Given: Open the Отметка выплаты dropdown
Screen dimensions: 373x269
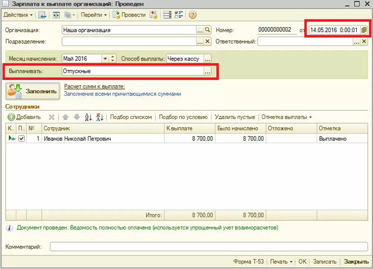Looking at the screenshot, I should point(286,117).
